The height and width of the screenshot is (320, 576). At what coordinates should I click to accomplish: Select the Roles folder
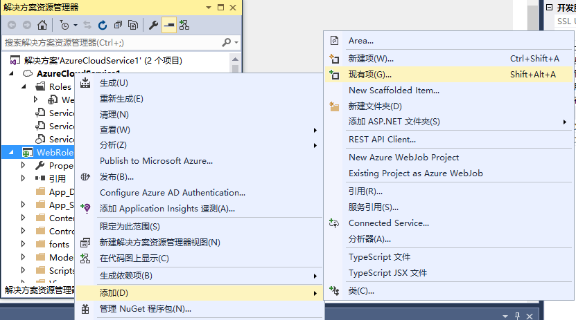tap(60, 86)
